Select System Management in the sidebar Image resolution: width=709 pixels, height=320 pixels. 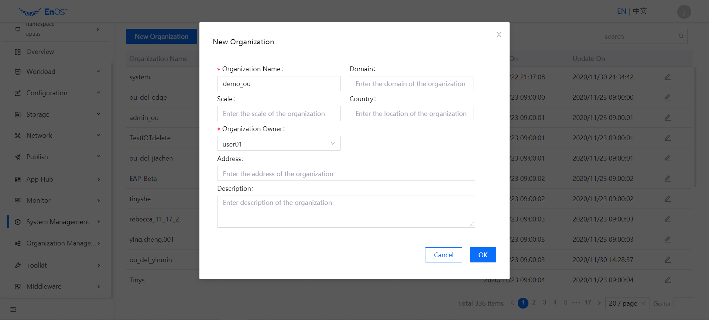pos(58,222)
